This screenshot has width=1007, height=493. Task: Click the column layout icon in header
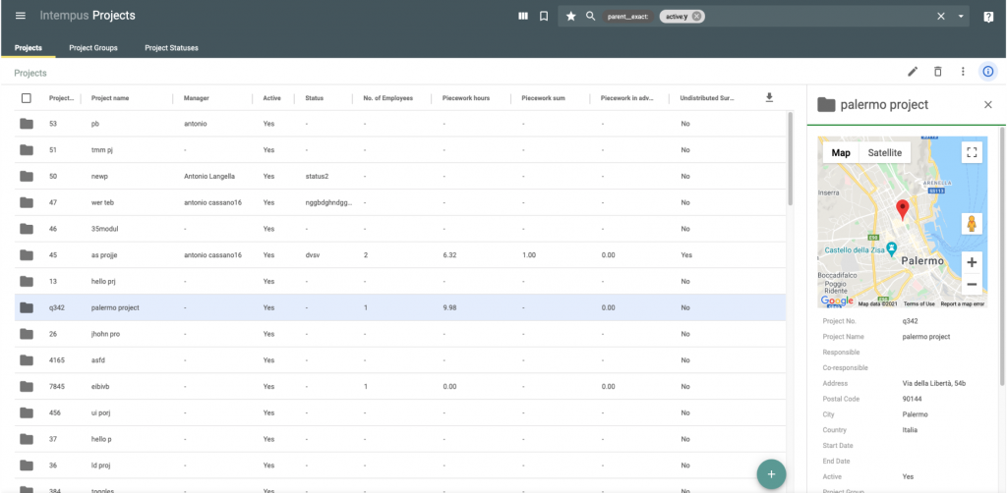pos(523,16)
